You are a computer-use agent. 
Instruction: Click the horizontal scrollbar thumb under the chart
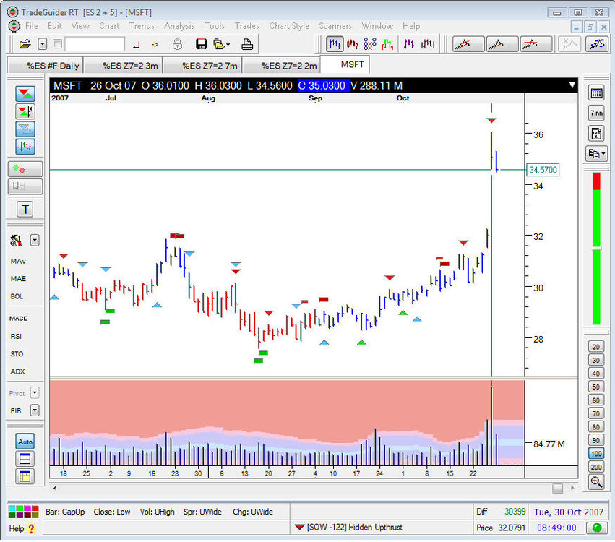pyautogui.click(x=557, y=489)
